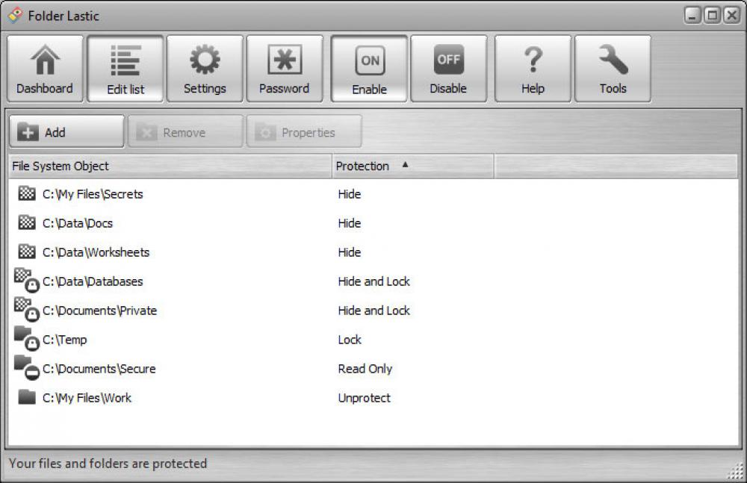Viewport: 747px width, 483px height.
Task: Open the Properties button
Action: [304, 131]
